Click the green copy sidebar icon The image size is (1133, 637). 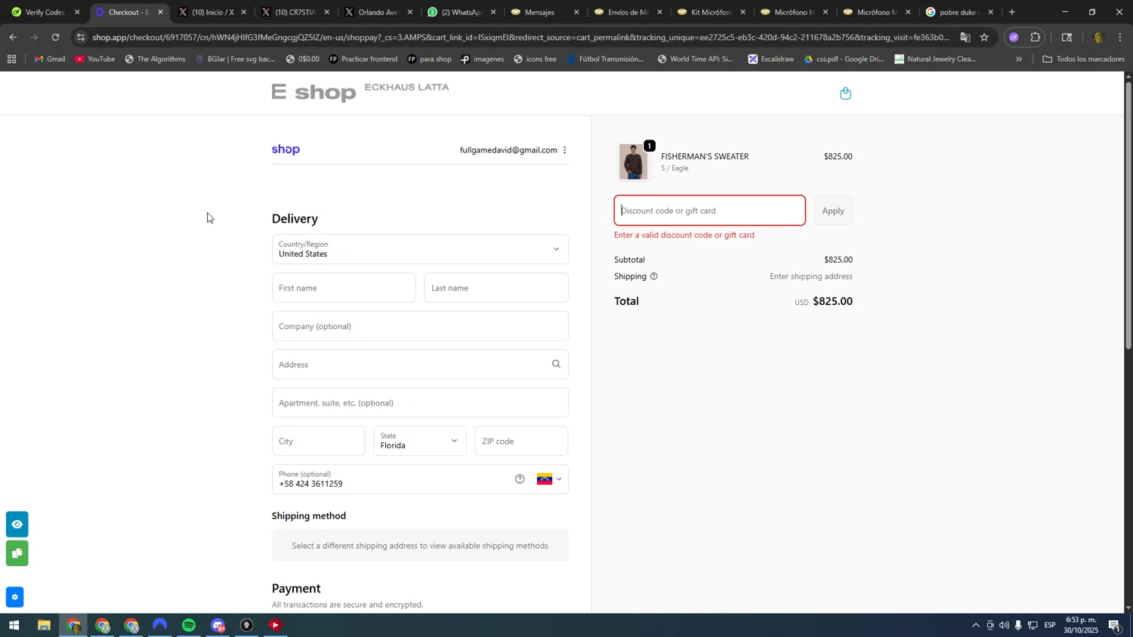17,553
